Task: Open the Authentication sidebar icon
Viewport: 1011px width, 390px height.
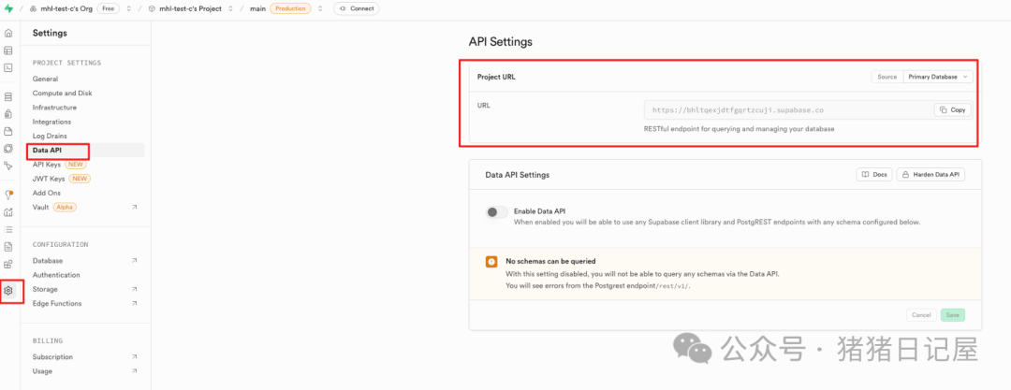Action: (x=8, y=114)
